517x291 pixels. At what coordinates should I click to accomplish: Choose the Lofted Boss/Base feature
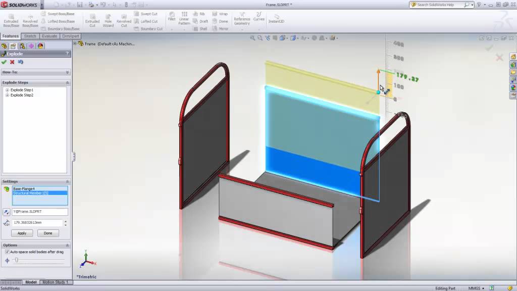click(x=58, y=21)
